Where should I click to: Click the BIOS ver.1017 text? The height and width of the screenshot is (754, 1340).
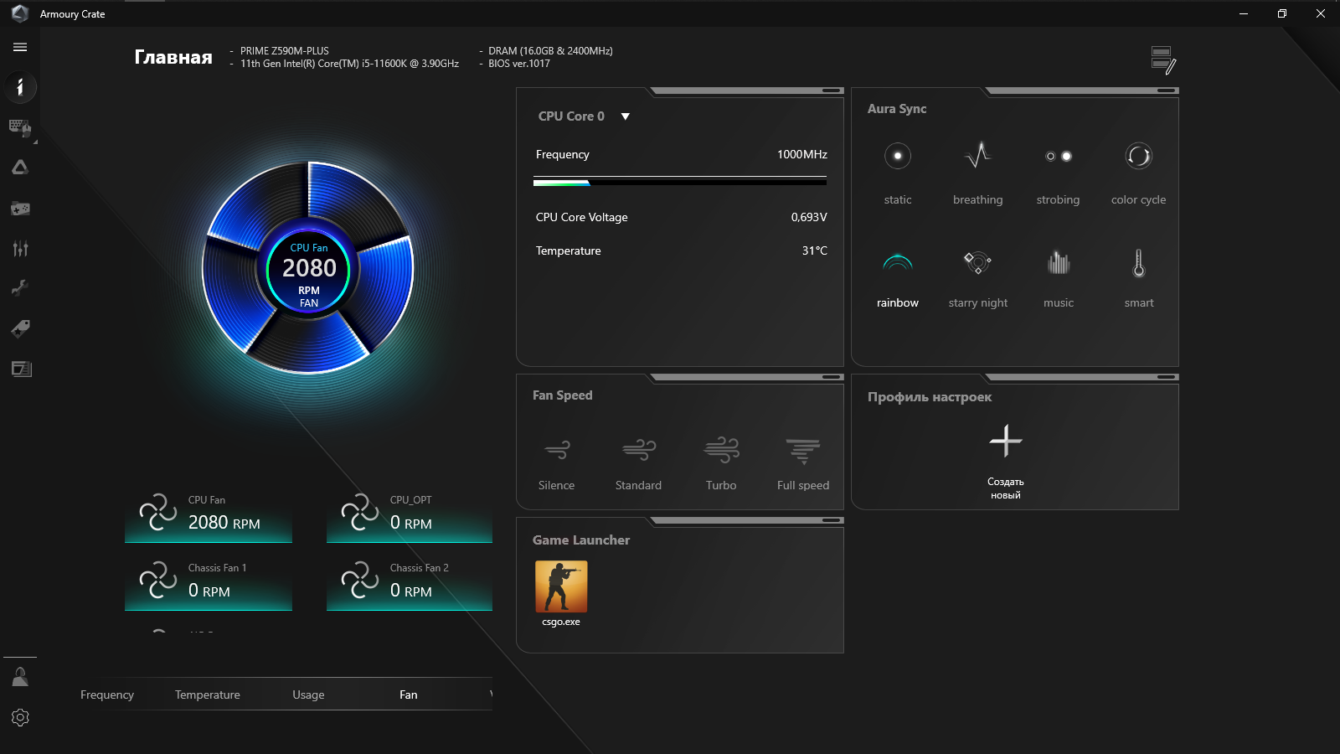519,64
